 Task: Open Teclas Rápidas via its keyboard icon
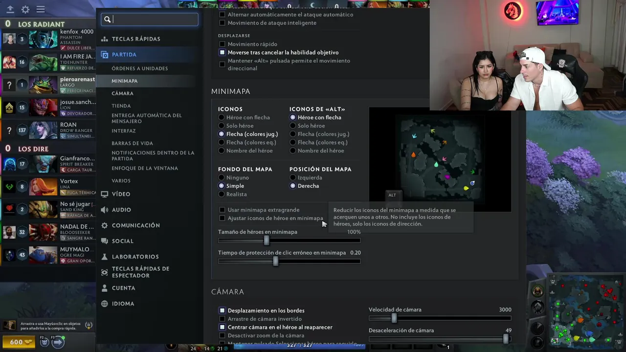pyautogui.click(x=104, y=39)
